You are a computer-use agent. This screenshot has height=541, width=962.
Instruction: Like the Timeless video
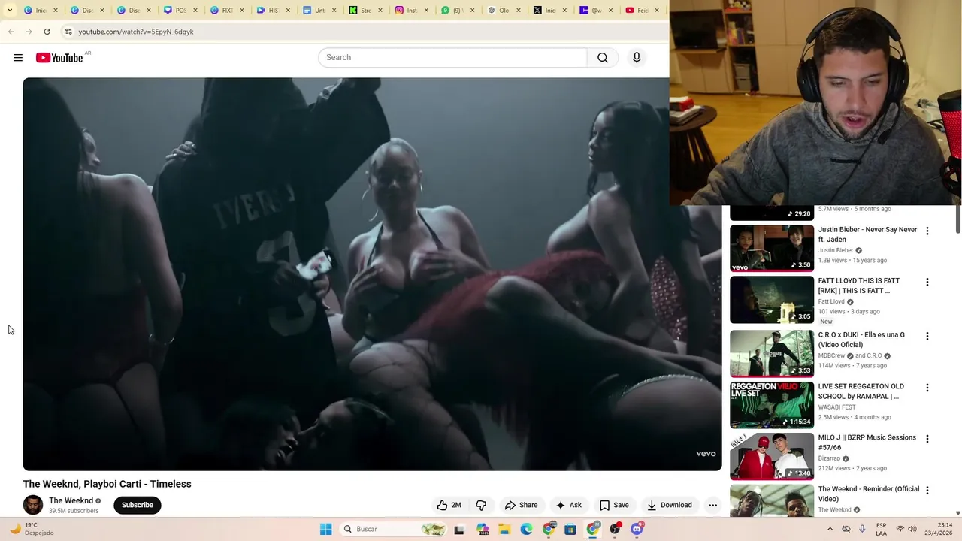(x=449, y=505)
